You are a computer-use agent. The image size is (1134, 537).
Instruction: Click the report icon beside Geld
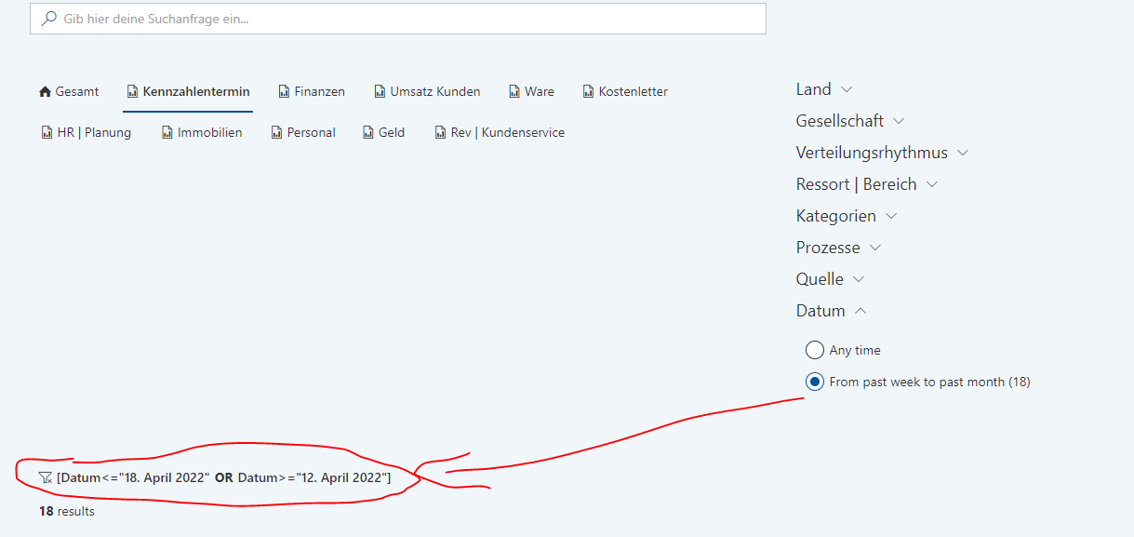tap(368, 132)
